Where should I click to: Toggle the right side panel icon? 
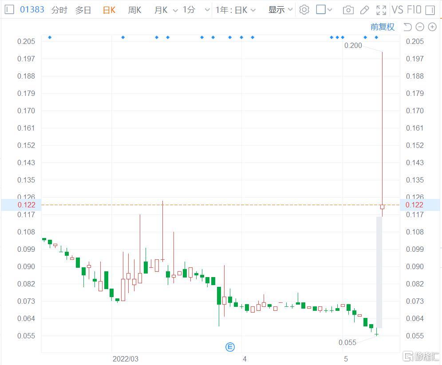430,10
